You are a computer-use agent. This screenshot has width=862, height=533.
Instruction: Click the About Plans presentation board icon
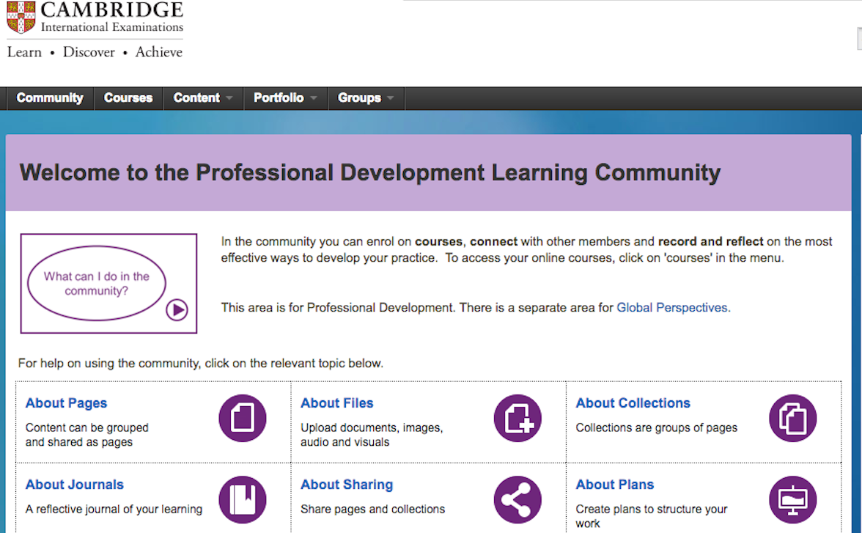coord(793,499)
